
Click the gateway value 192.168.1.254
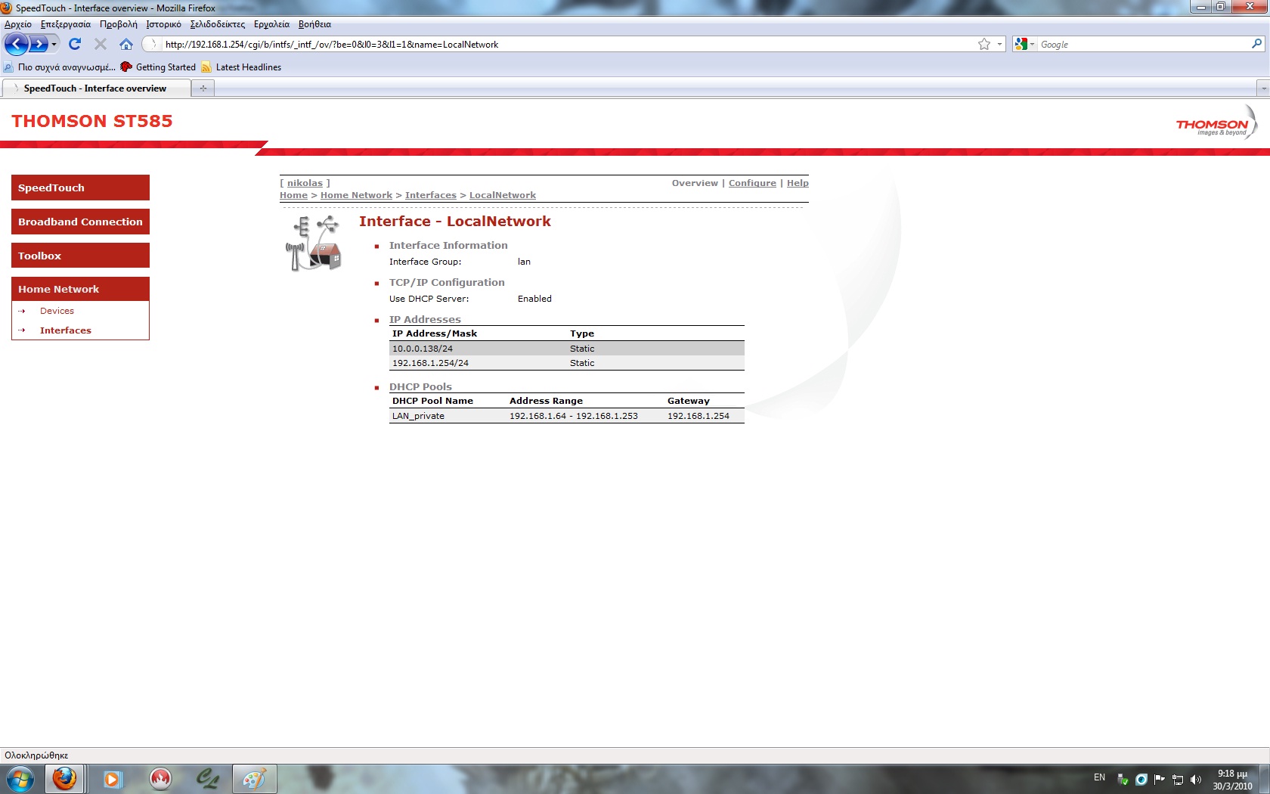pyautogui.click(x=698, y=416)
